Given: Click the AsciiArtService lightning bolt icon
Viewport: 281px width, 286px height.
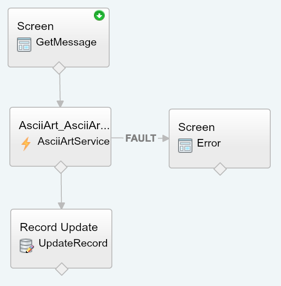Looking at the screenshot, I should coord(26,143).
